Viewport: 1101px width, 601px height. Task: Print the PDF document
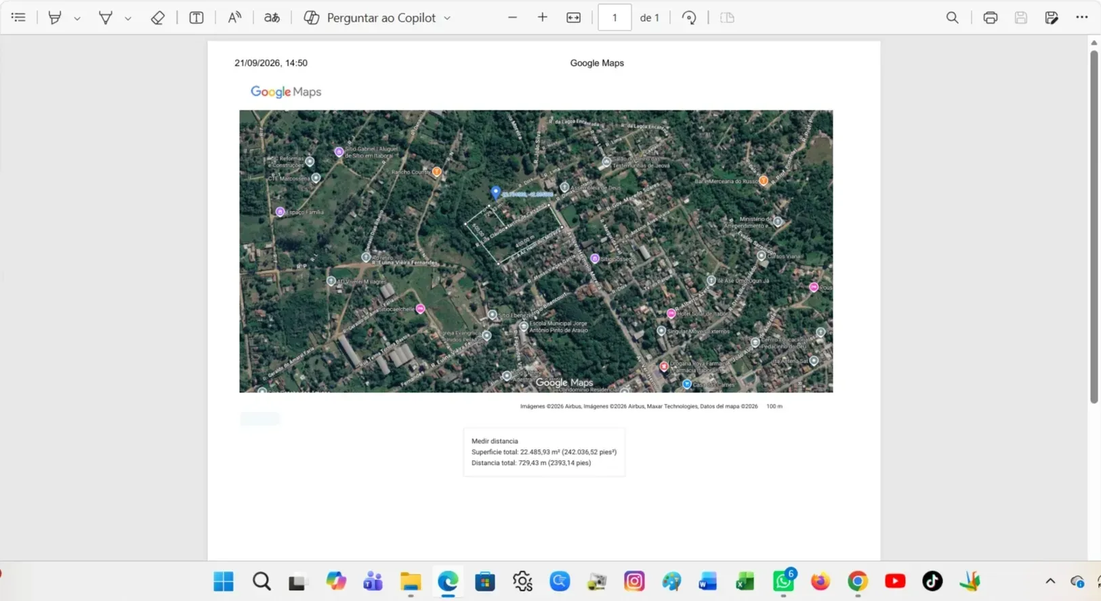click(991, 18)
